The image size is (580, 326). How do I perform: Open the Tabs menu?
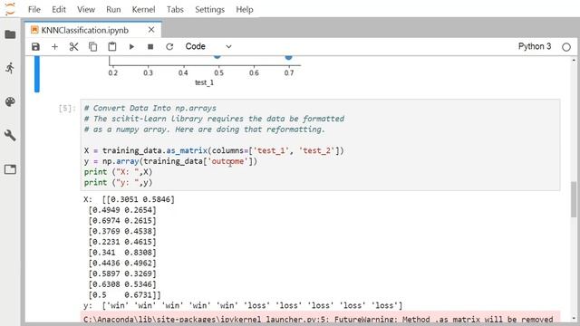[175, 9]
